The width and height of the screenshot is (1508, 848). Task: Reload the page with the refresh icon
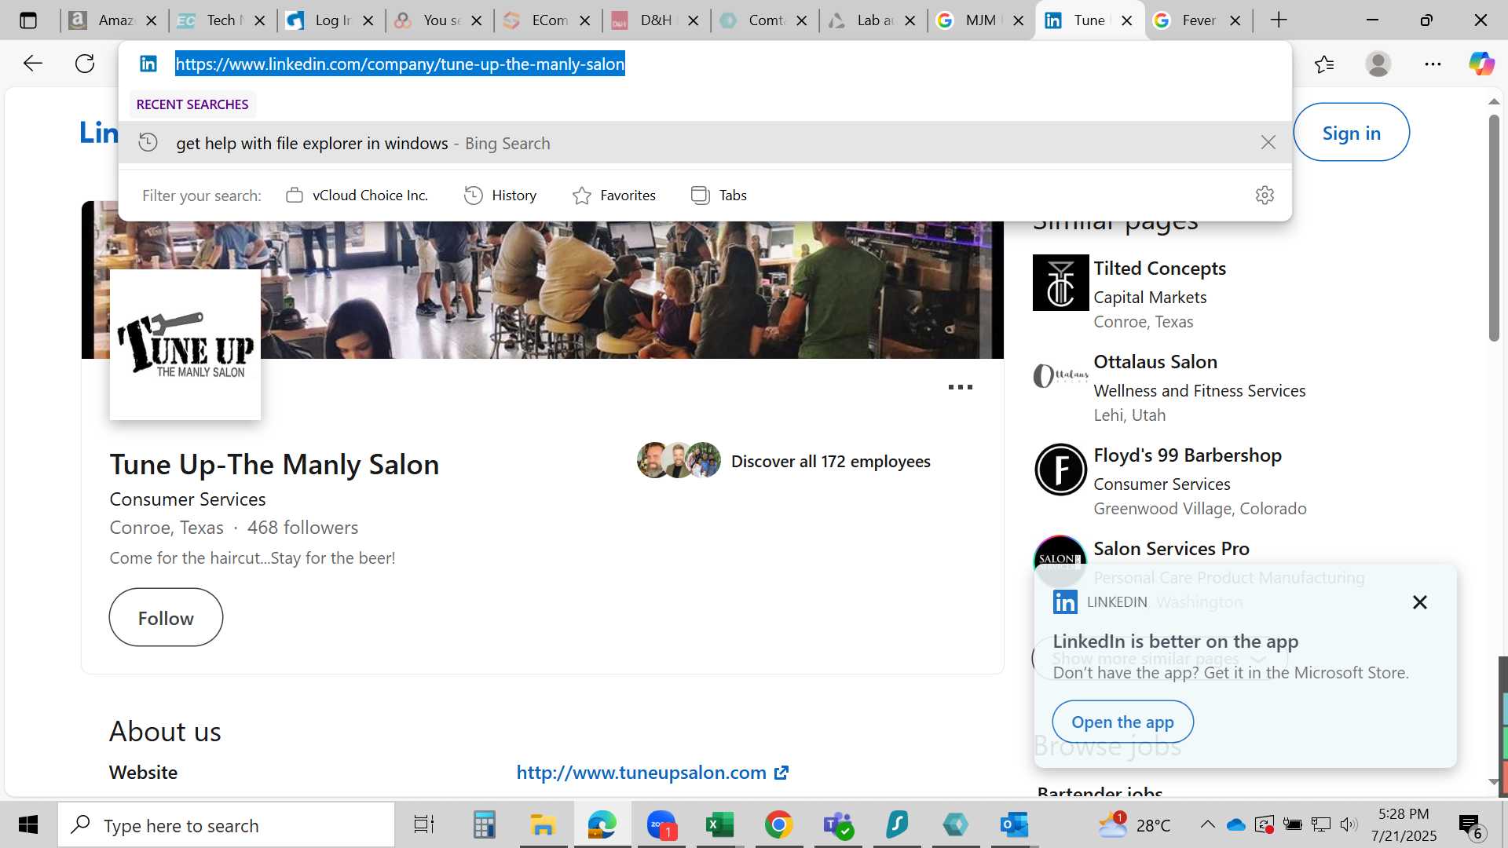point(85,64)
